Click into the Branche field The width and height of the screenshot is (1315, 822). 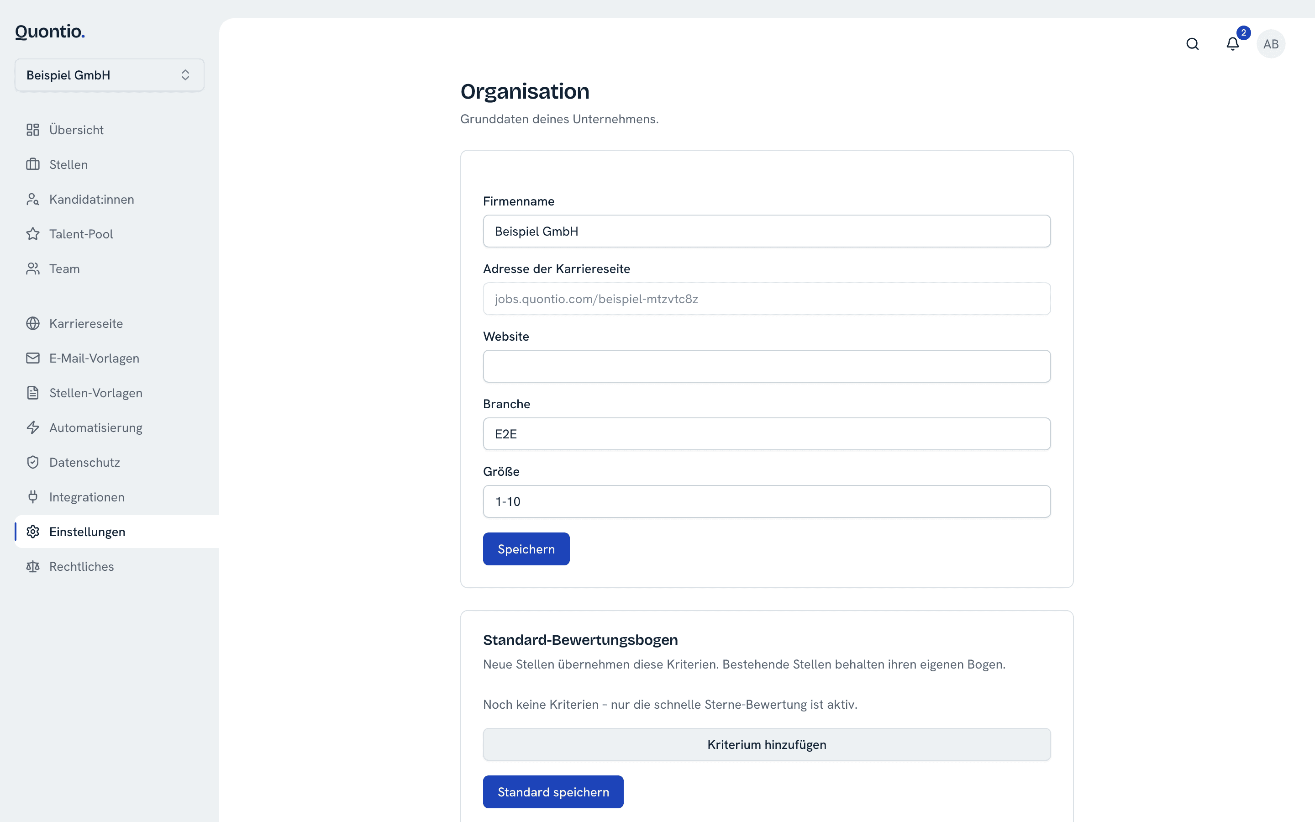coord(767,434)
